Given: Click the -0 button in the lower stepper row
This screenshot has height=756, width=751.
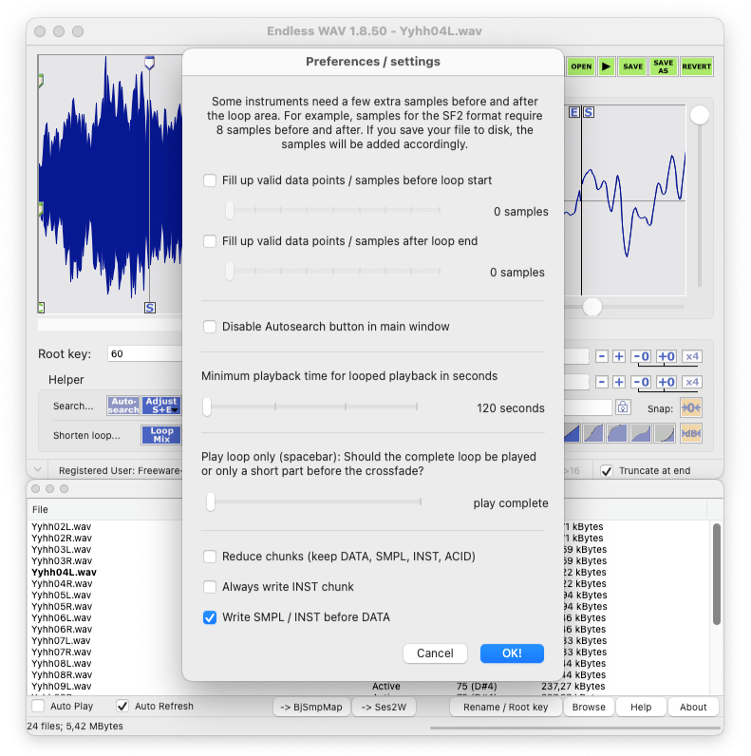Looking at the screenshot, I should coord(641,382).
